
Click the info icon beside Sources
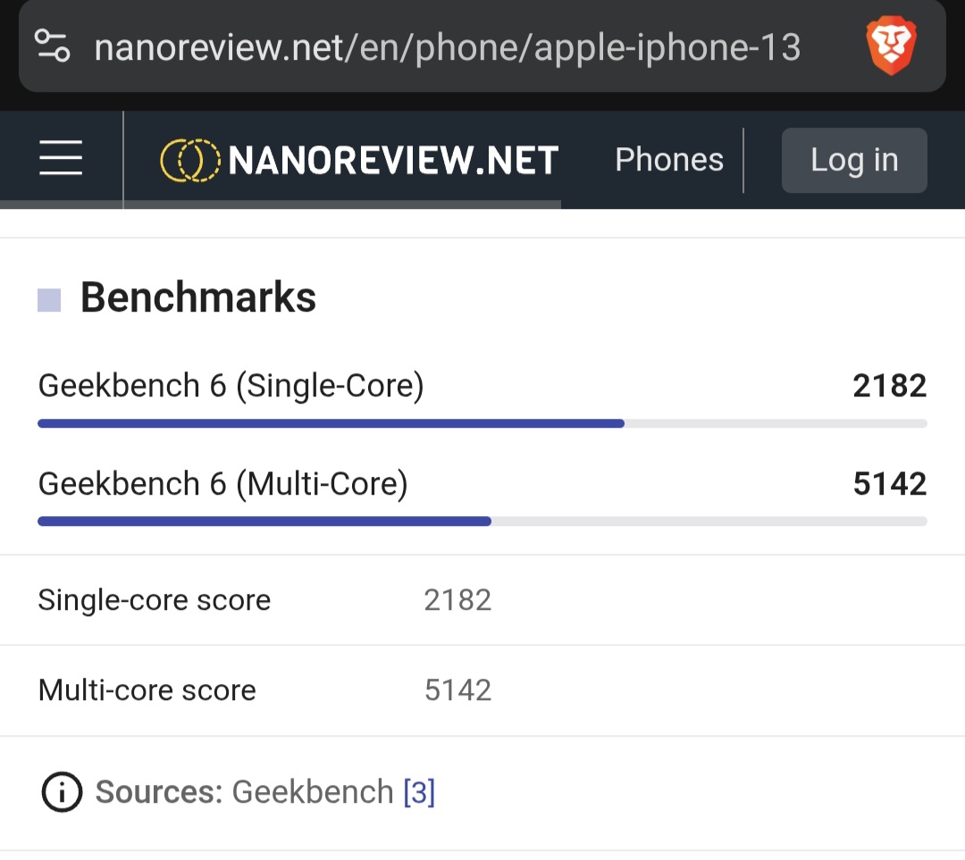click(62, 791)
